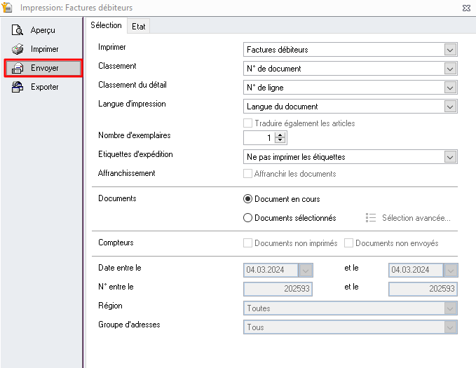Select the Documents sélectionnés radio option
The image size is (476, 368).
pyautogui.click(x=247, y=218)
